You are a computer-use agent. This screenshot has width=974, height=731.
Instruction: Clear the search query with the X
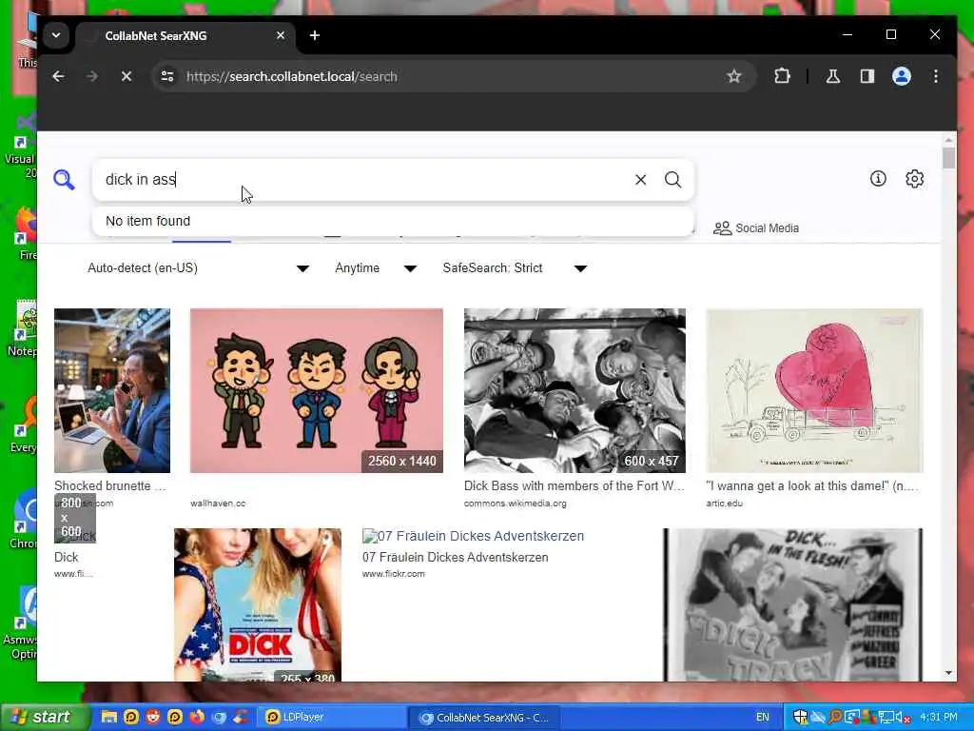(640, 180)
